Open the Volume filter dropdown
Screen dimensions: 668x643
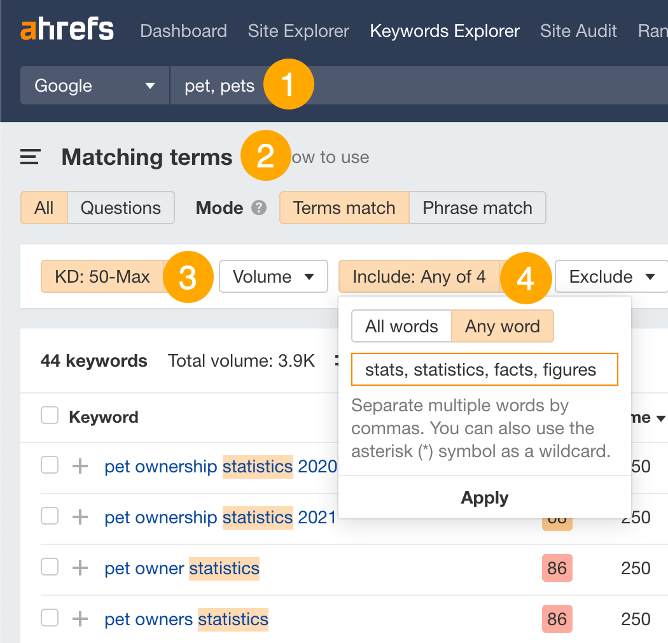[x=273, y=276]
